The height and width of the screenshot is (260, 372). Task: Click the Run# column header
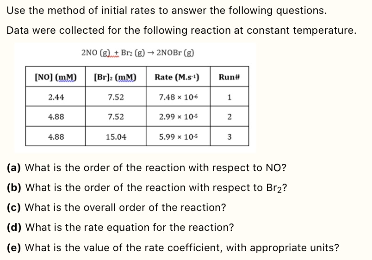[229, 77]
